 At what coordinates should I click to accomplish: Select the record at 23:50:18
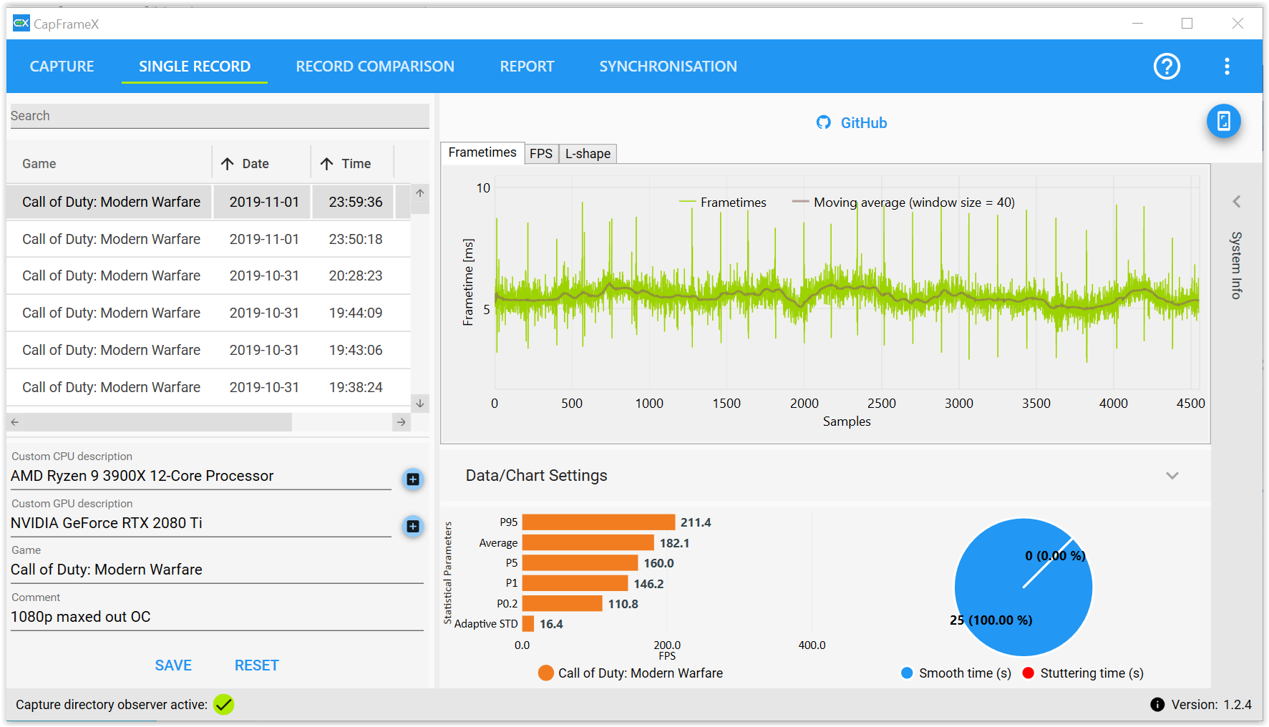pos(208,239)
